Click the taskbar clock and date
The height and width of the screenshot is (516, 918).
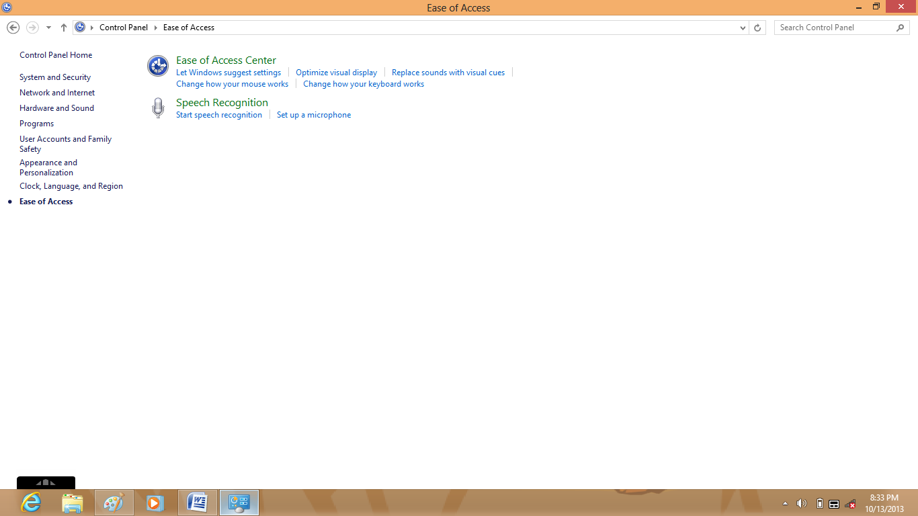click(x=884, y=503)
